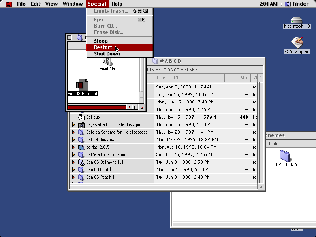Expand the Ben OS Peach folder

(x=73, y=177)
